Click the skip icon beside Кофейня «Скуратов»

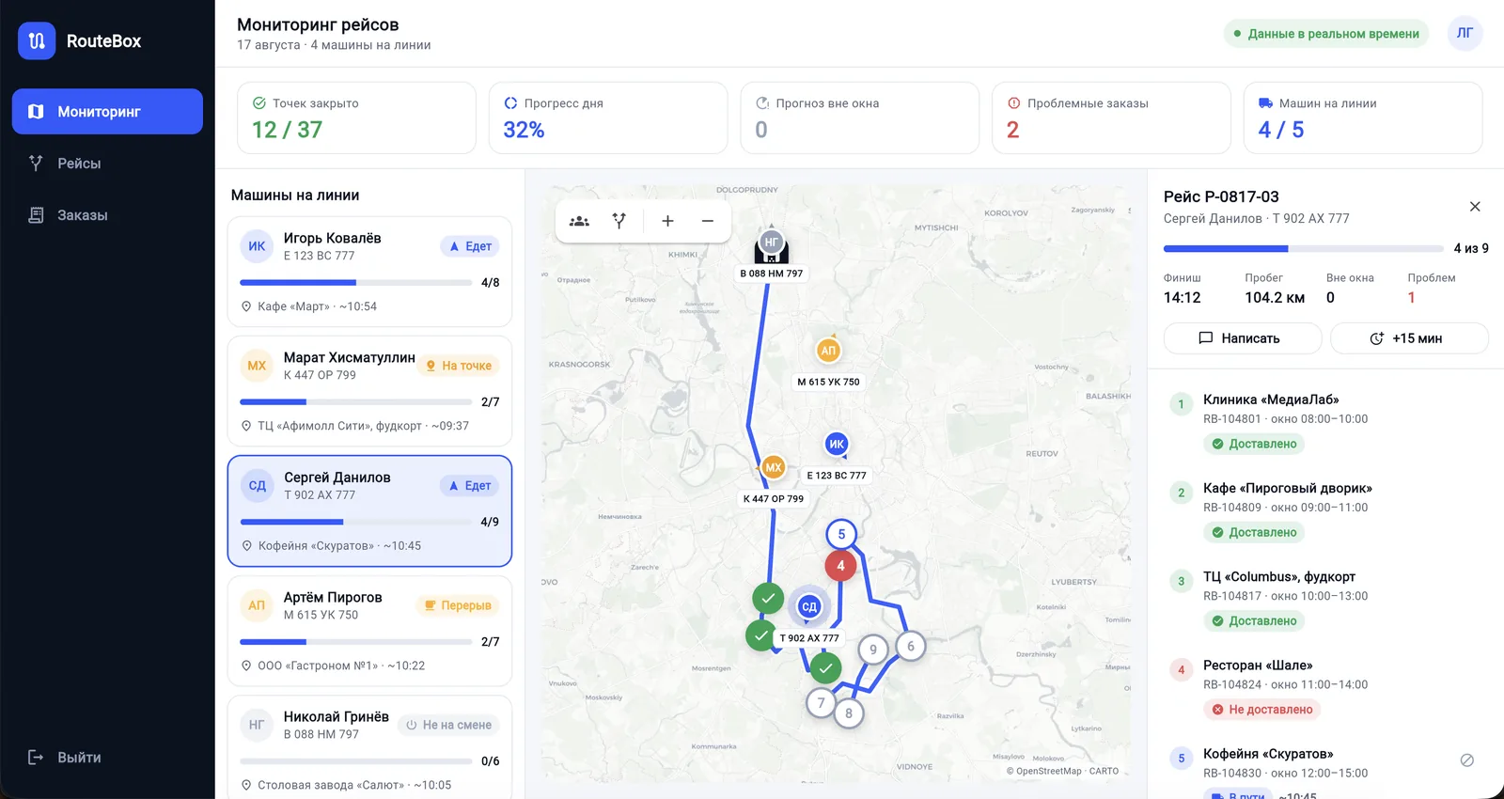point(1466,760)
